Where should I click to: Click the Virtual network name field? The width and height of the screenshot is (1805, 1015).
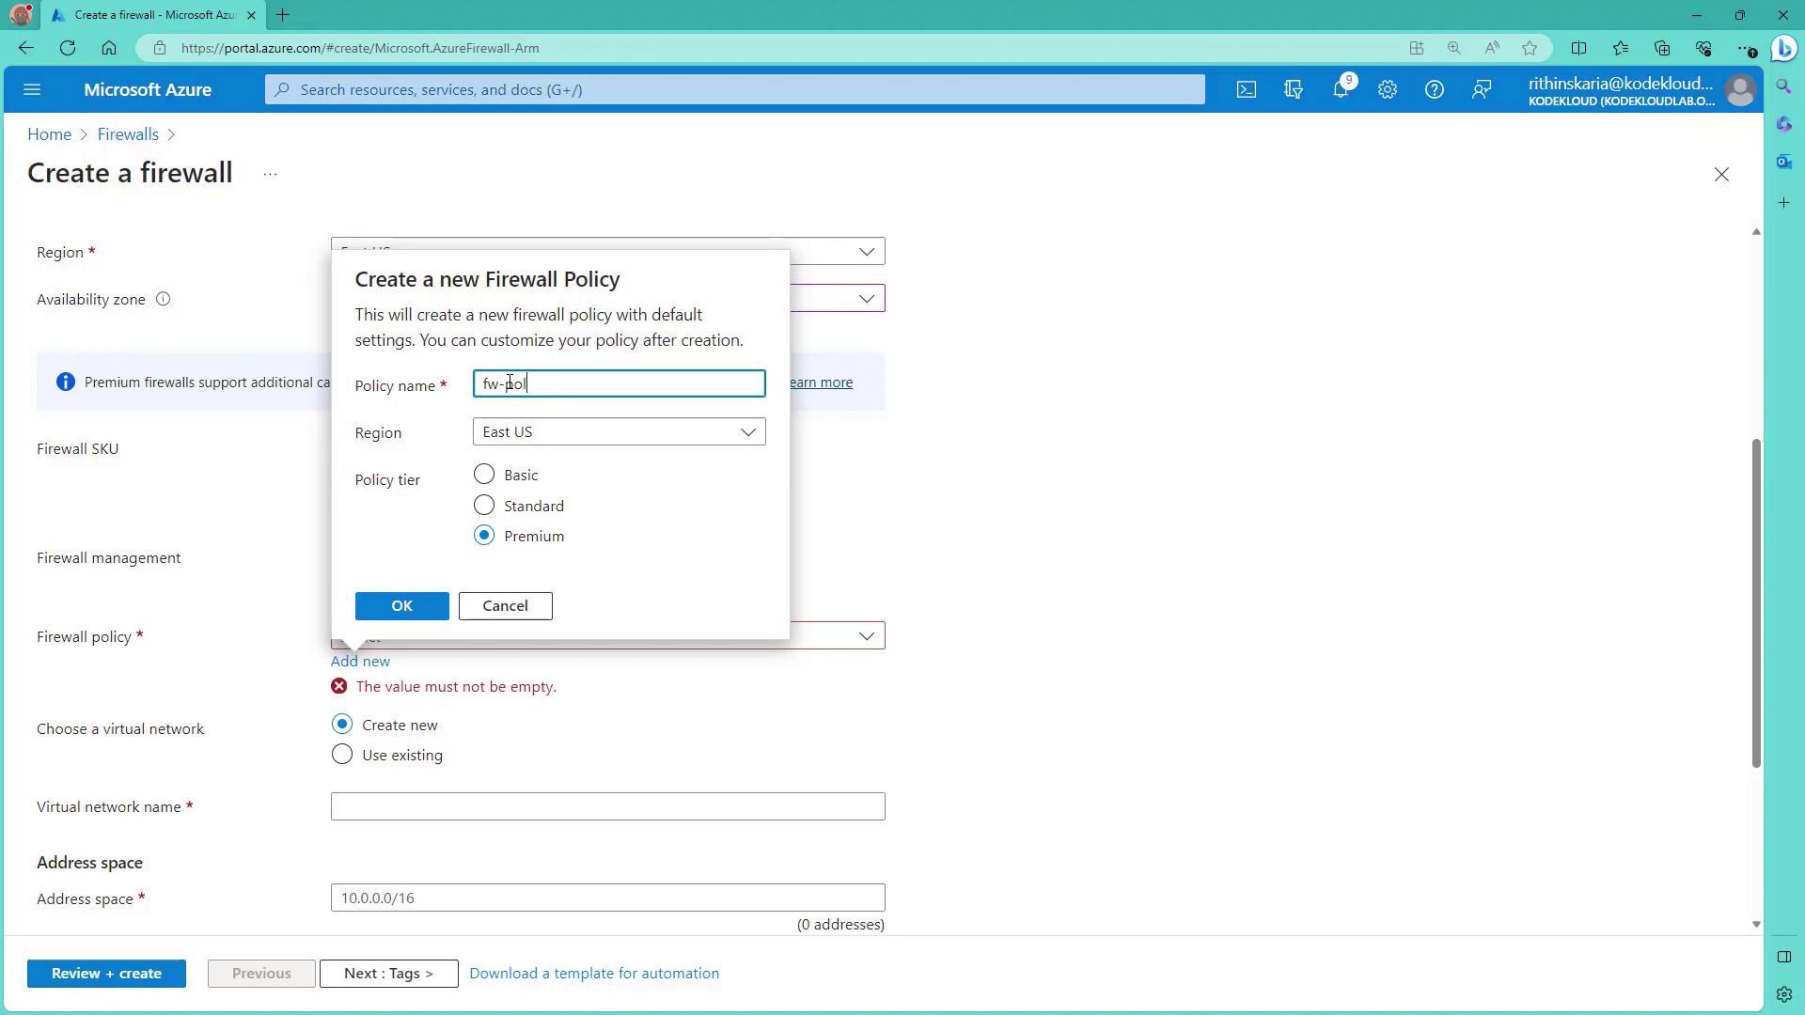607,806
